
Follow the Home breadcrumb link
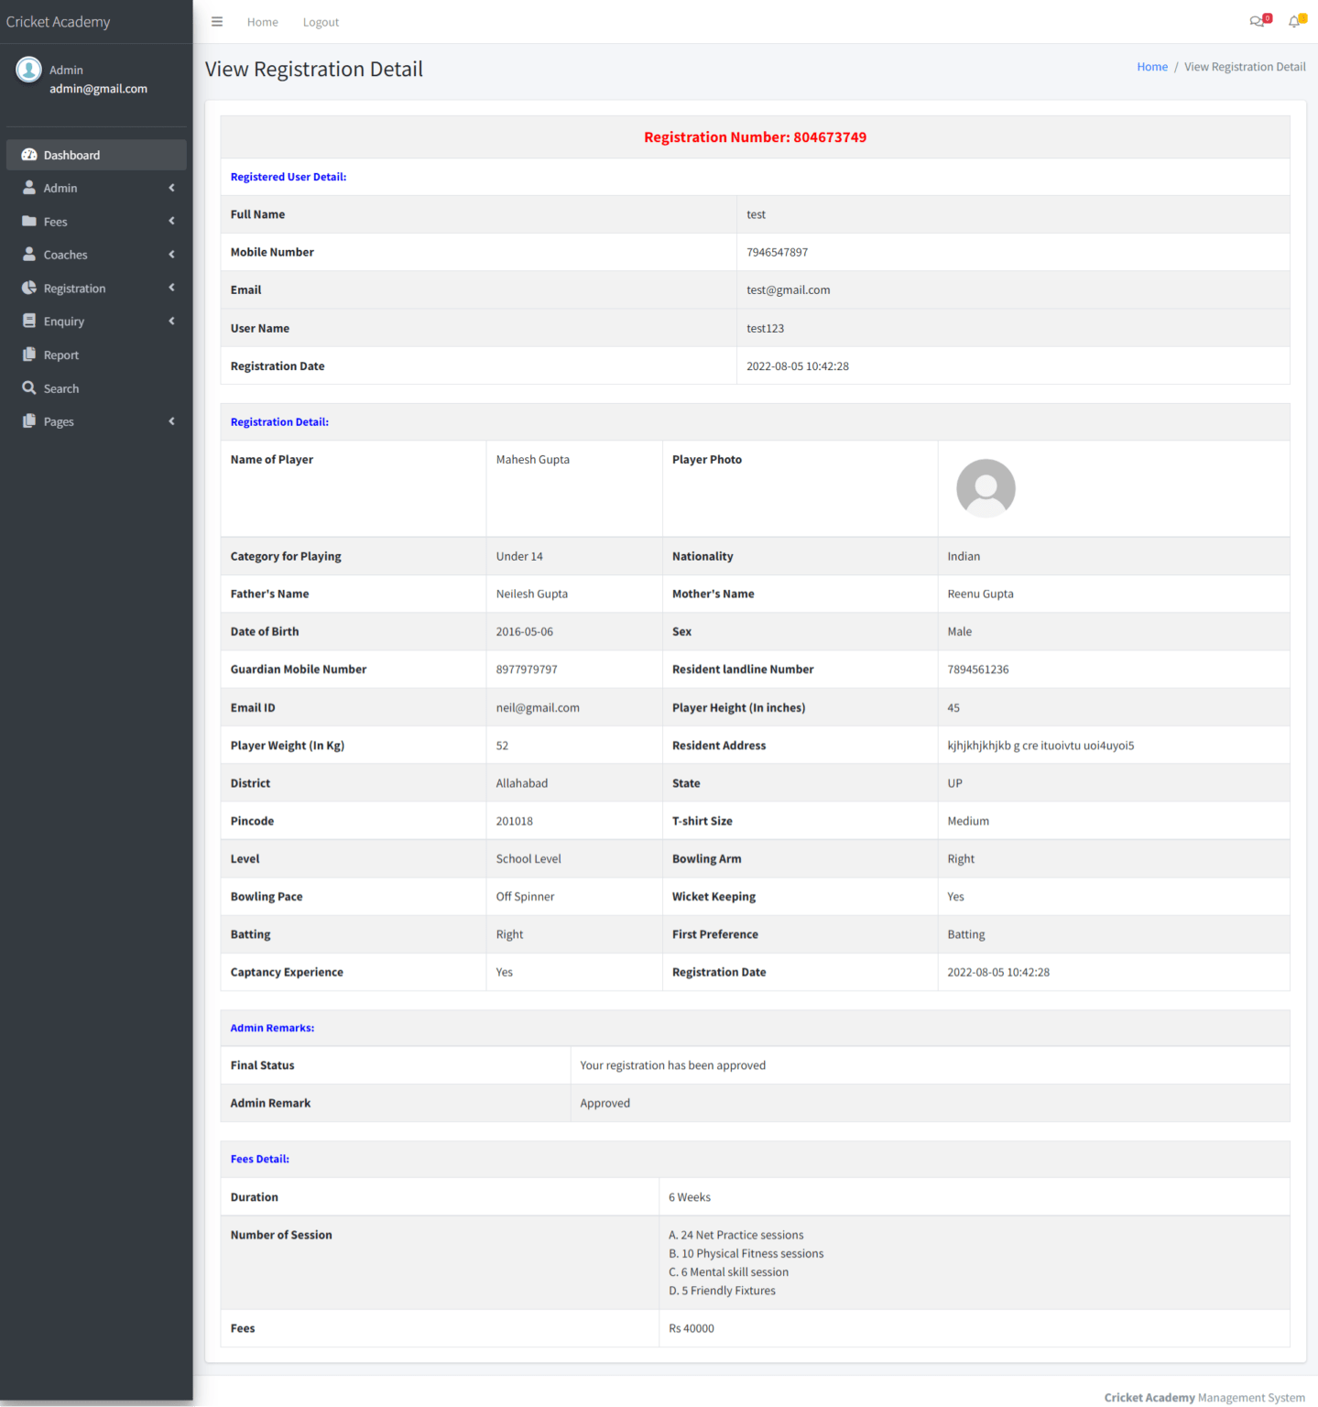pyautogui.click(x=1151, y=66)
